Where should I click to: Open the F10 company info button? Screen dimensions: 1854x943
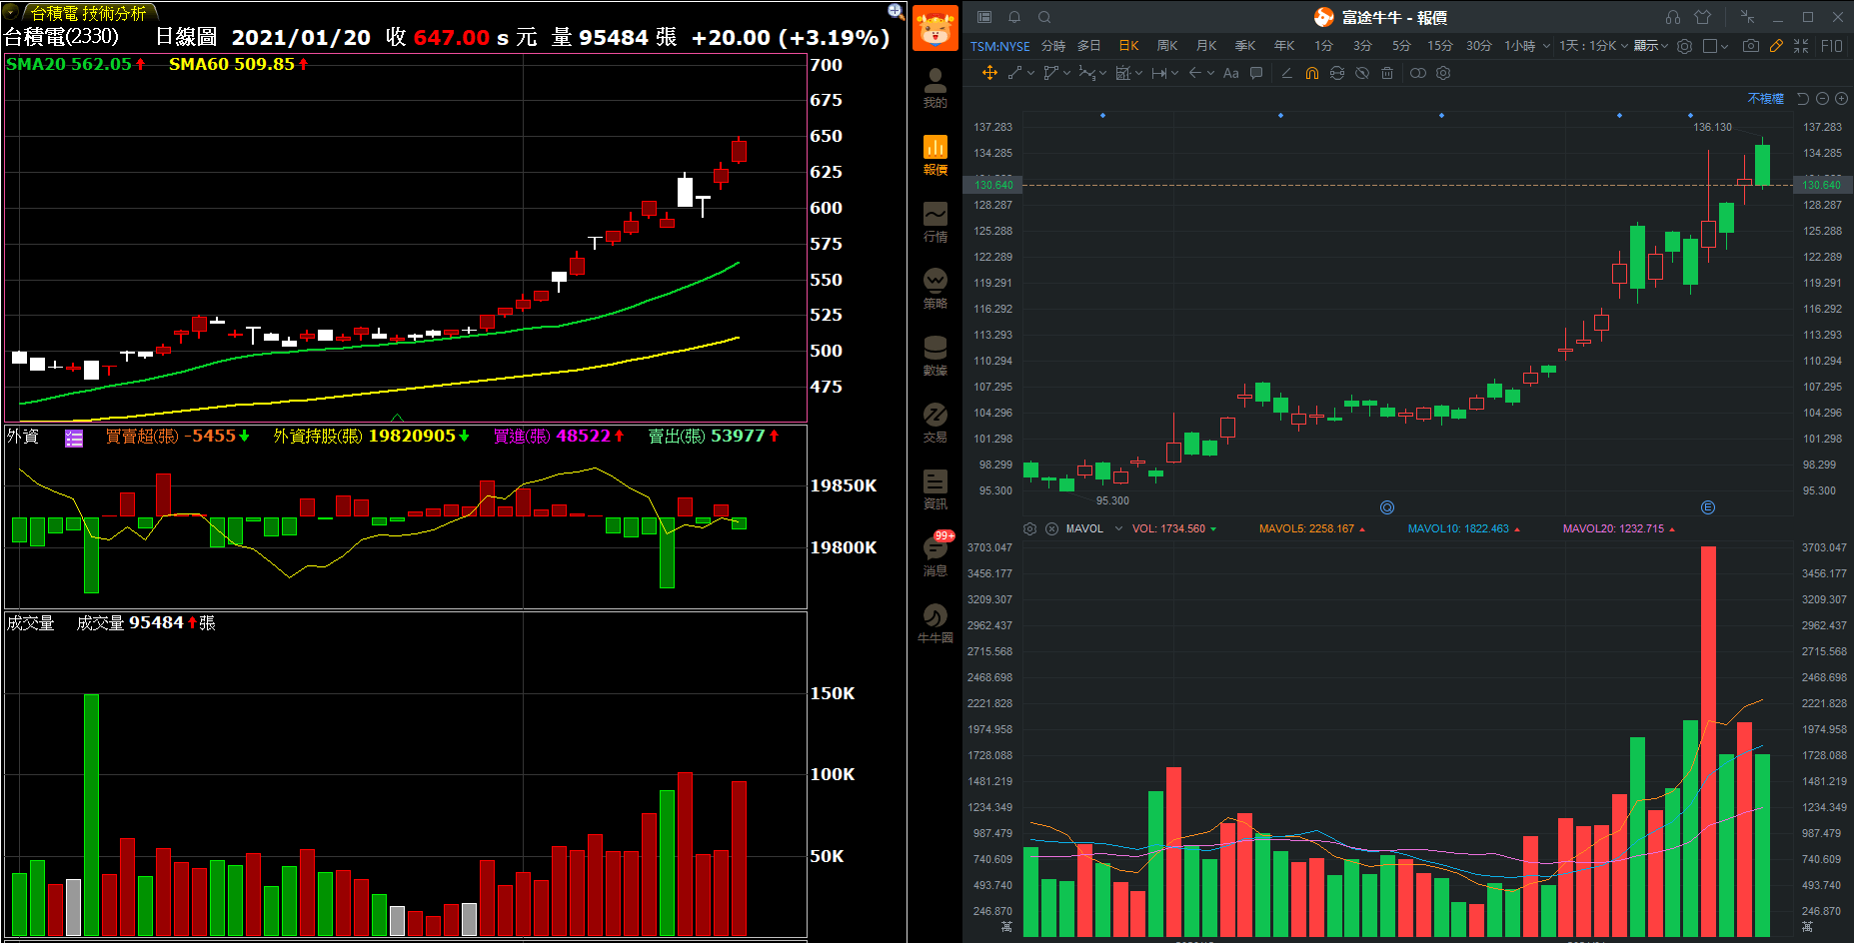pos(1831,46)
